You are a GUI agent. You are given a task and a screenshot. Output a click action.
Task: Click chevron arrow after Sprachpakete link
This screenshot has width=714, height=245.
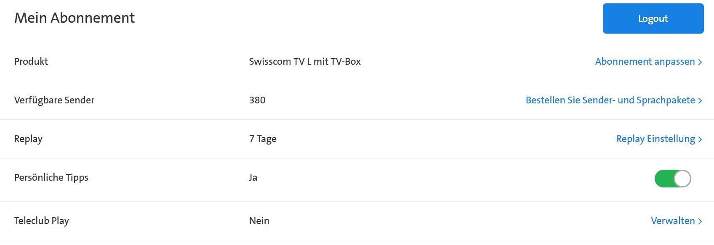700,100
